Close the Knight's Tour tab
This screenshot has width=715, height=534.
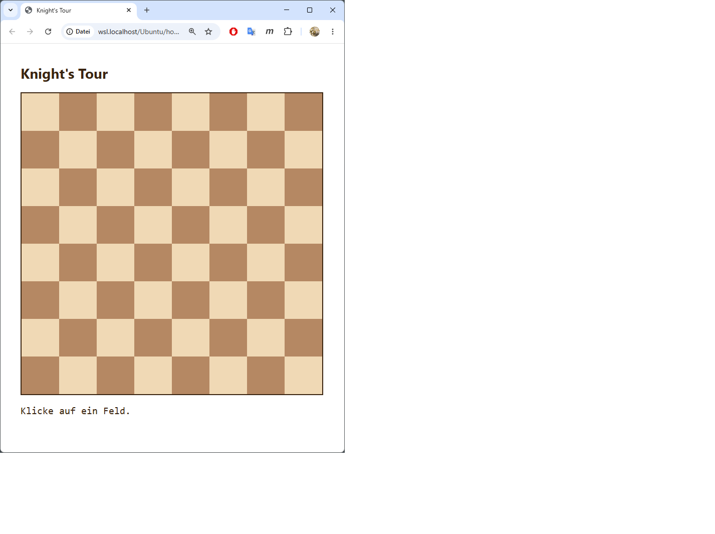(129, 10)
